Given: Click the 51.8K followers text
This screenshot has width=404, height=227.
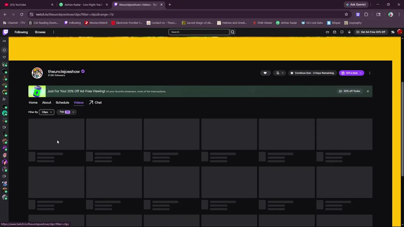Looking at the screenshot, I should [56, 75].
